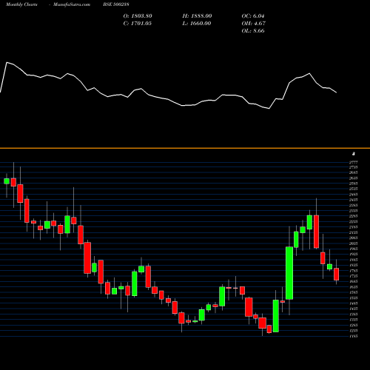Viewport: 370px width, 370px height.
Task: Click the first green candlestick on the left
Action: (7, 181)
